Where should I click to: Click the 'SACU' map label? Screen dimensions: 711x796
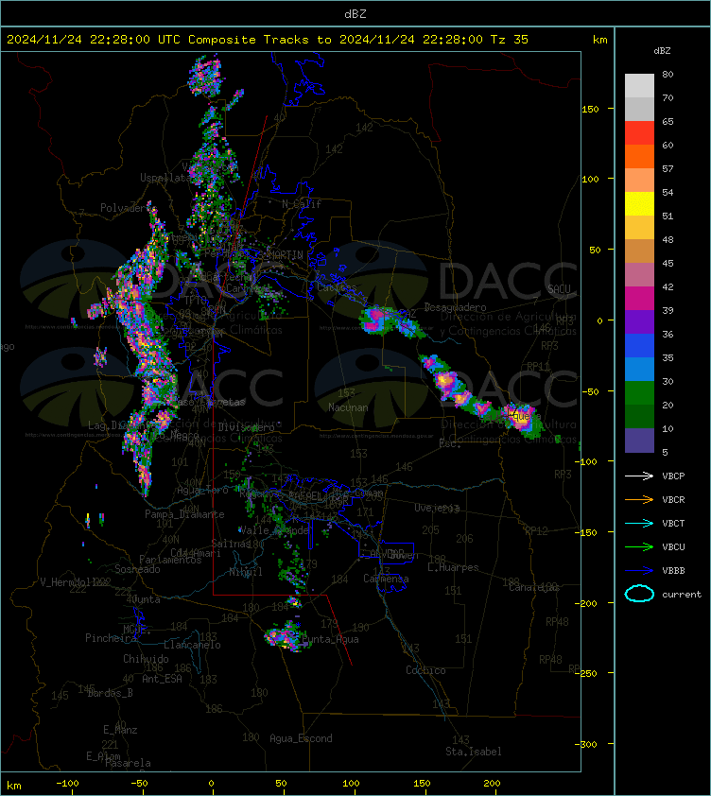559,289
